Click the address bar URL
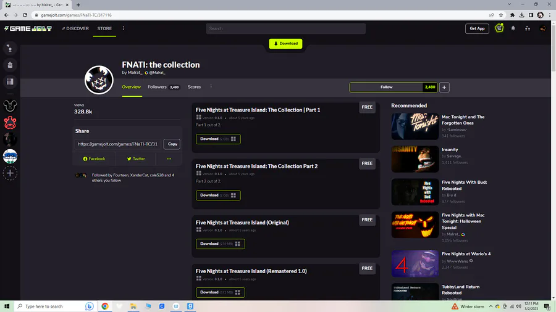The width and height of the screenshot is (556, 312). [x=76, y=15]
